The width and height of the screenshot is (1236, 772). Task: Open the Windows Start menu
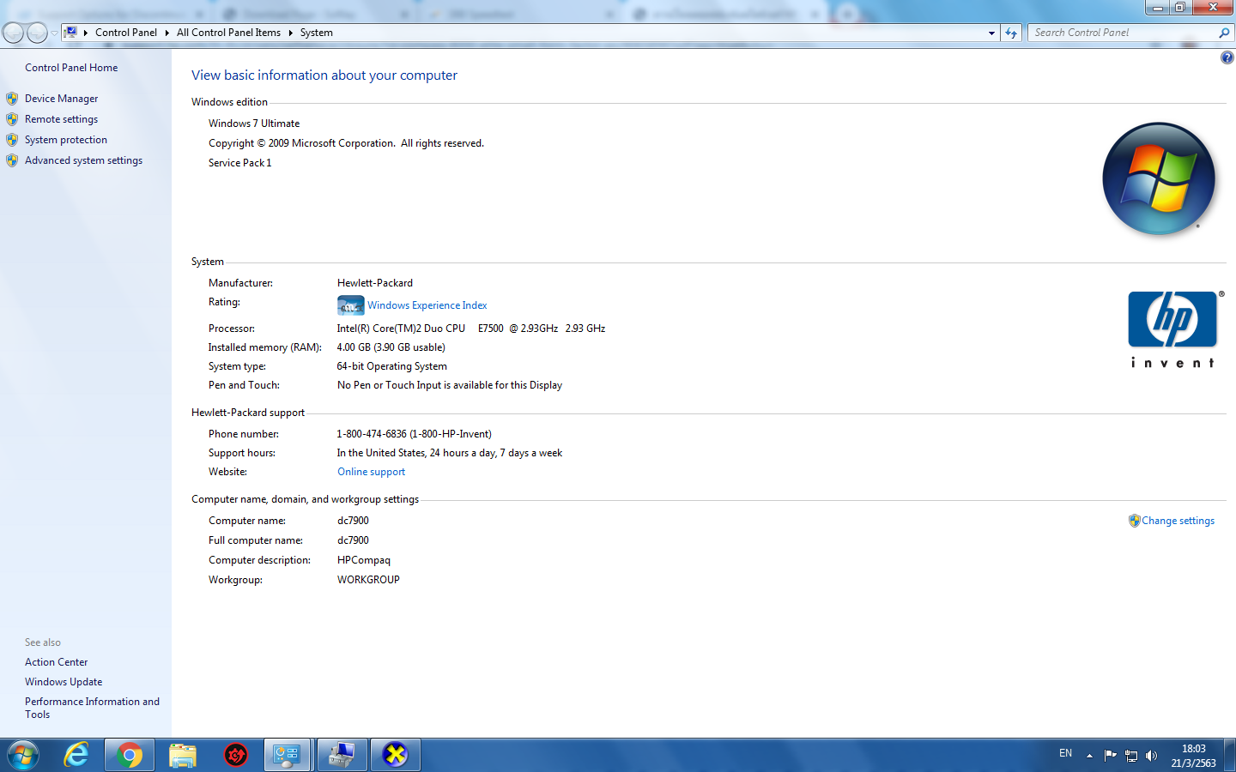22,755
